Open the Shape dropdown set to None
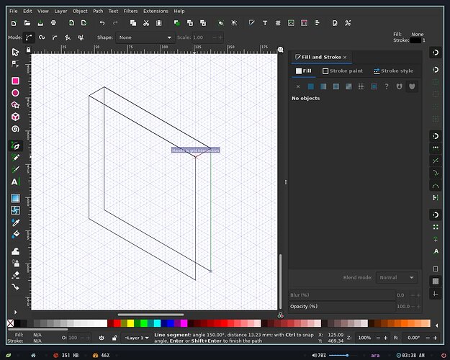The height and width of the screenshot is (360, 450). coord(145,37)
